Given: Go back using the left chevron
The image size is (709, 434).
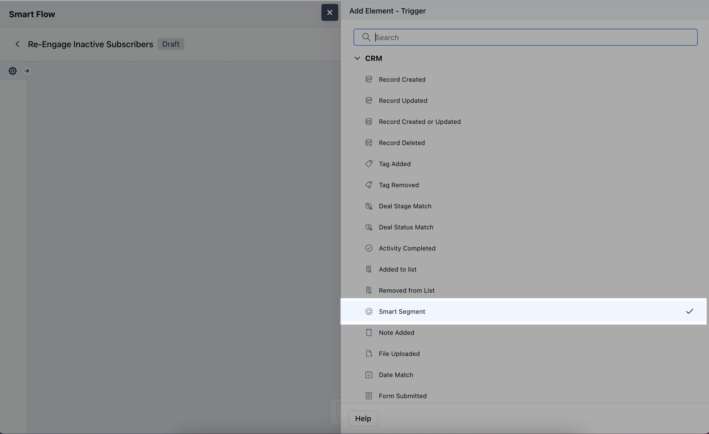Looking at the screenshot, I should click(x=18, y=44).
